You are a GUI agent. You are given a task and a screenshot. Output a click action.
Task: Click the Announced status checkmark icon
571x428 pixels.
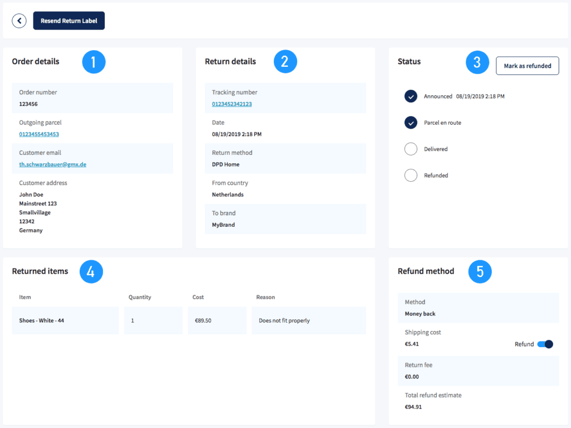(x=410, y=96)
